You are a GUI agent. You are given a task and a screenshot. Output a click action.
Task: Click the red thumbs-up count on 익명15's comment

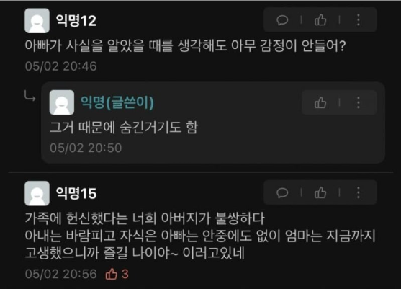coord(117,274)
